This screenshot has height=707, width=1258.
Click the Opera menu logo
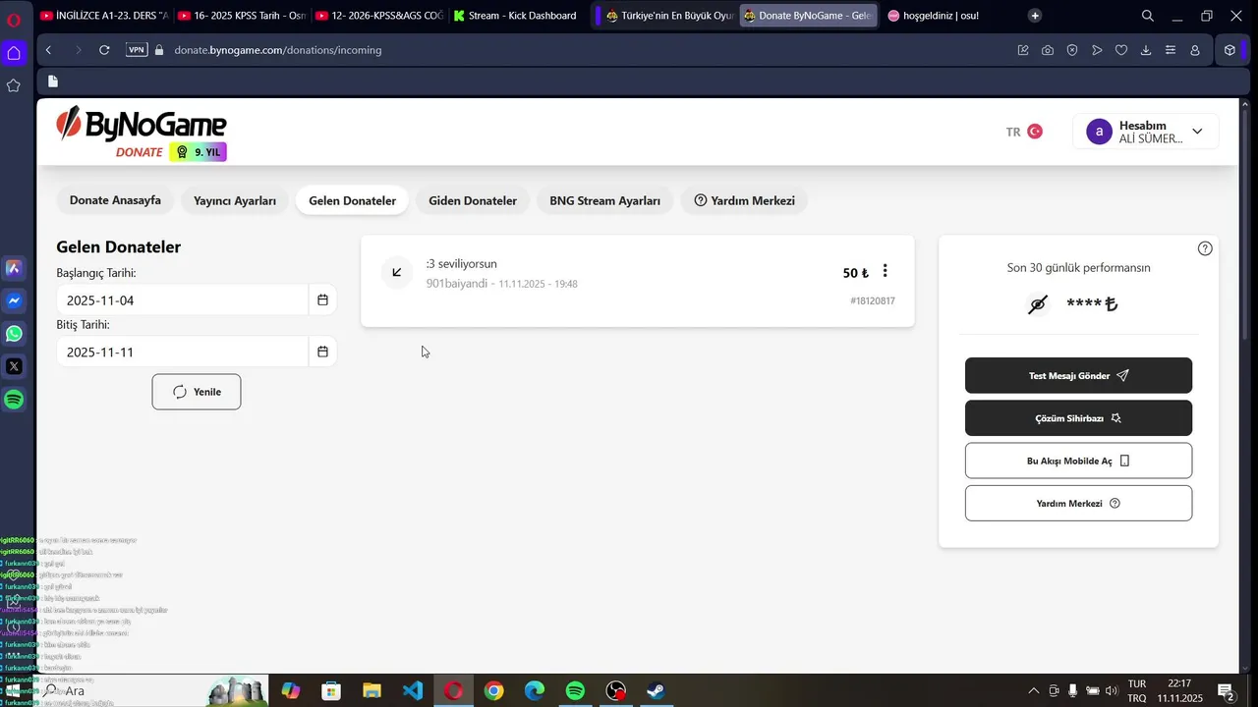coord(14,18)
